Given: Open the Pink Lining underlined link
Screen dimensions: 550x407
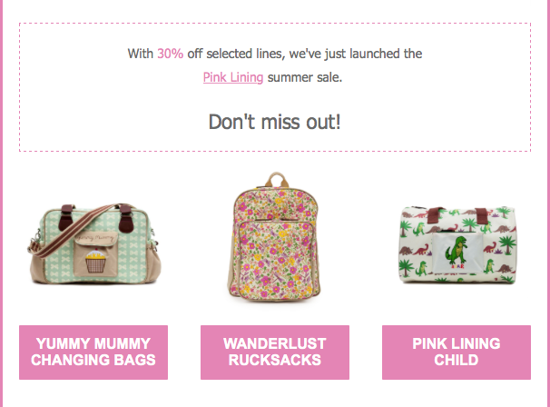Looking at the screenshot, I should pos(233,77).
